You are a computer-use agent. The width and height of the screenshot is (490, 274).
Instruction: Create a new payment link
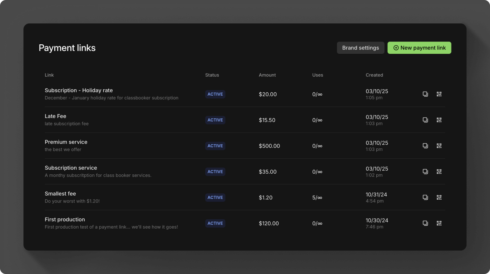[419, 48]
